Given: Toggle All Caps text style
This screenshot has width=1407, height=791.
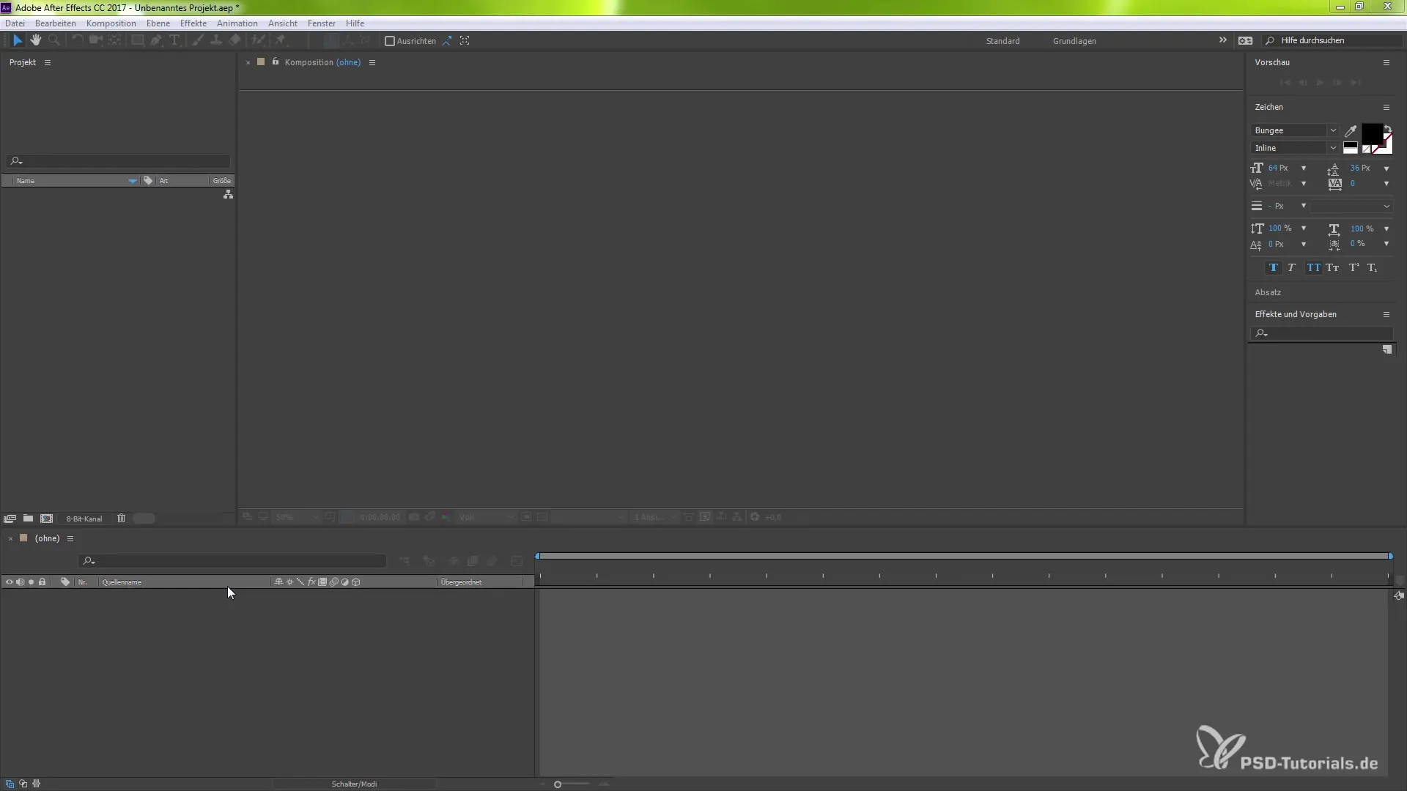Looking at the screenshot, I should click(1314, 268).
